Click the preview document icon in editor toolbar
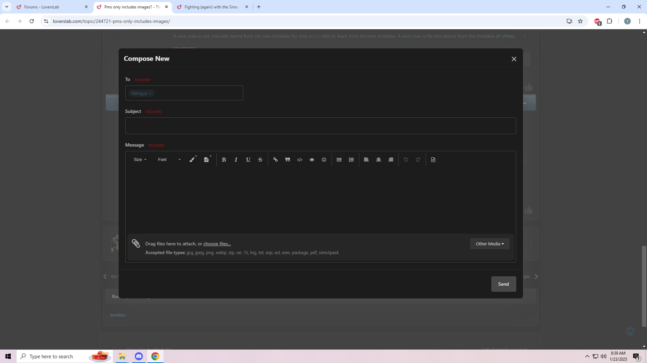The height and width of the screenshot is (363, 647). 433,160
